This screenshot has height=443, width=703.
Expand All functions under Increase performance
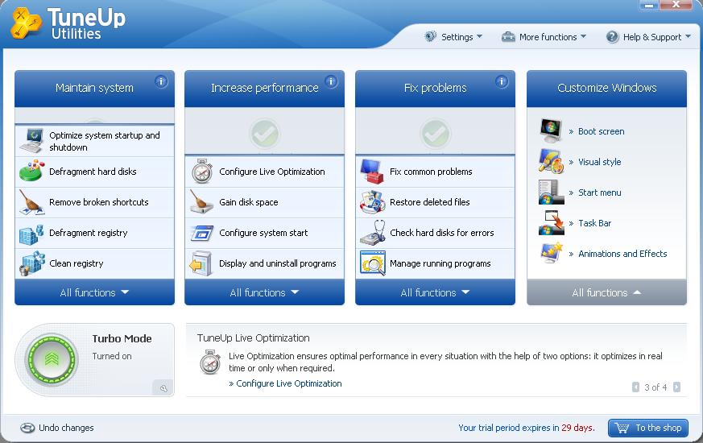point(264,292)
